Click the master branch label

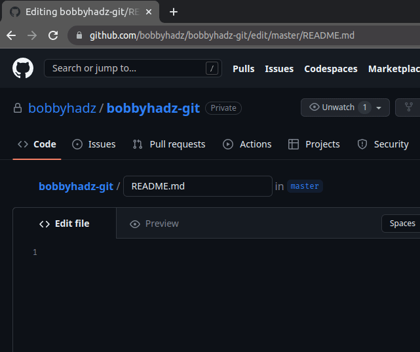pos(305,186)
